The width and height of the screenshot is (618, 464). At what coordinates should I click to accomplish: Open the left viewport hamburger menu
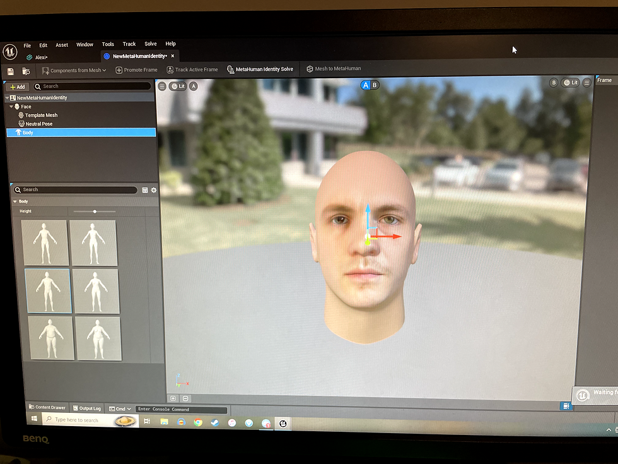click(x=162, y=86)
